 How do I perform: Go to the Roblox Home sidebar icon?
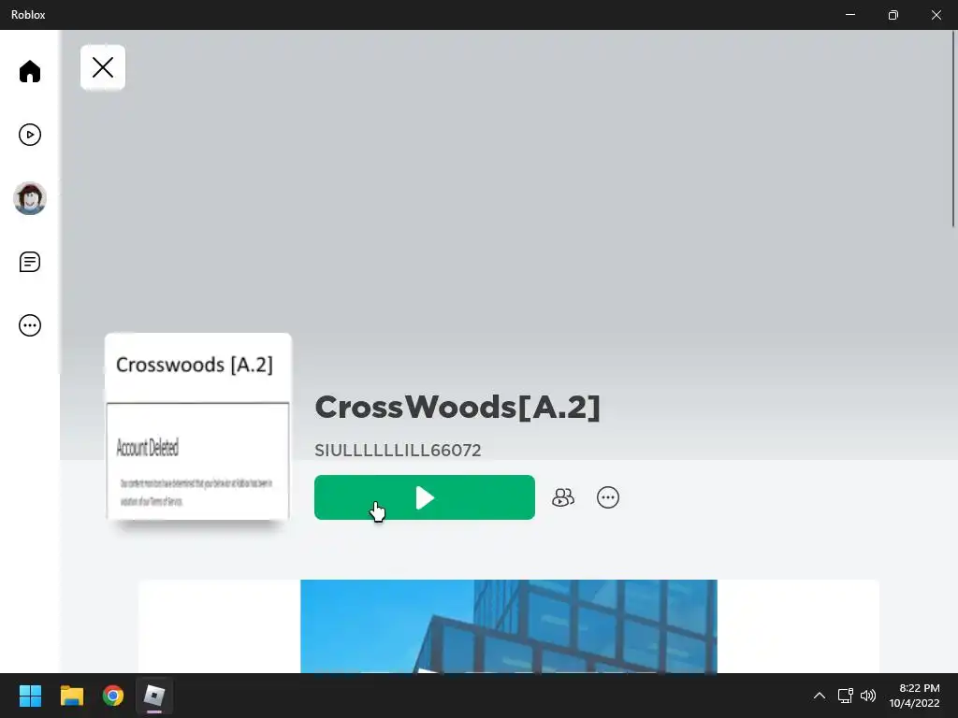[29, 71]
